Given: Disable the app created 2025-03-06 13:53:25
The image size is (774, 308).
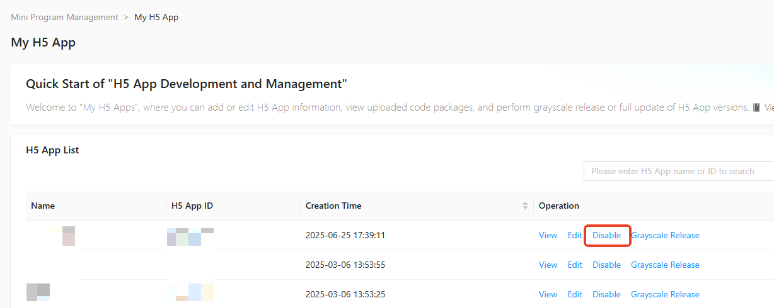Looking at the screenshot, I should click(606, 294).
